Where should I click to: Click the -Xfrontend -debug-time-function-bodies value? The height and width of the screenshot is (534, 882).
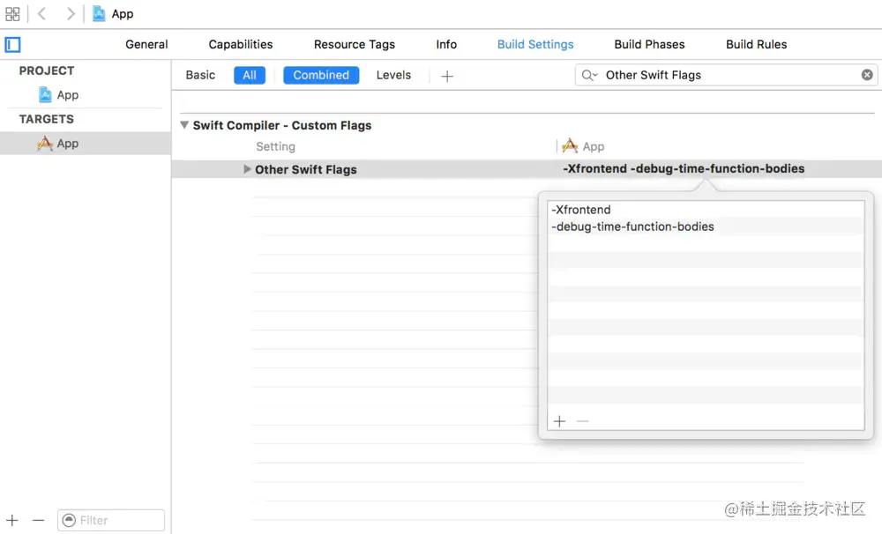684,168
